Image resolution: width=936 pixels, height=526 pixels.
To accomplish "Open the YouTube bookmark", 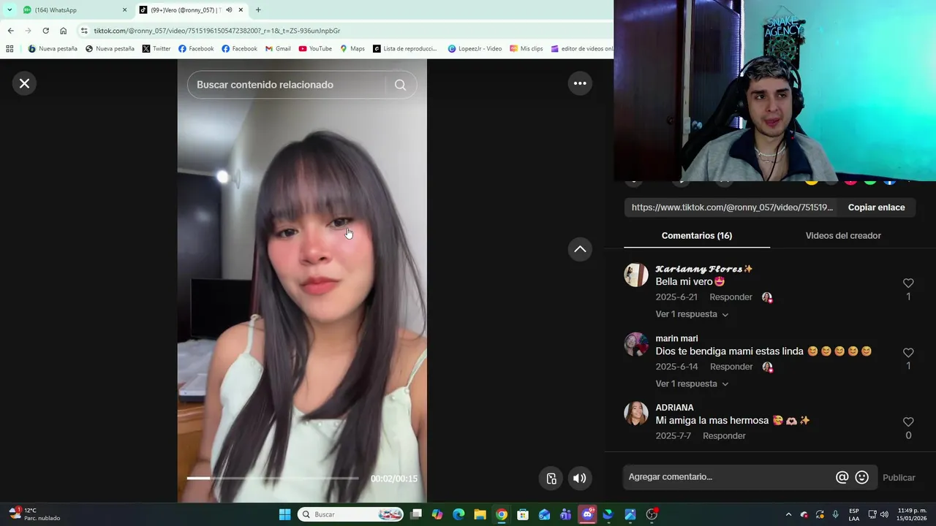I will (x=315, y=49).
